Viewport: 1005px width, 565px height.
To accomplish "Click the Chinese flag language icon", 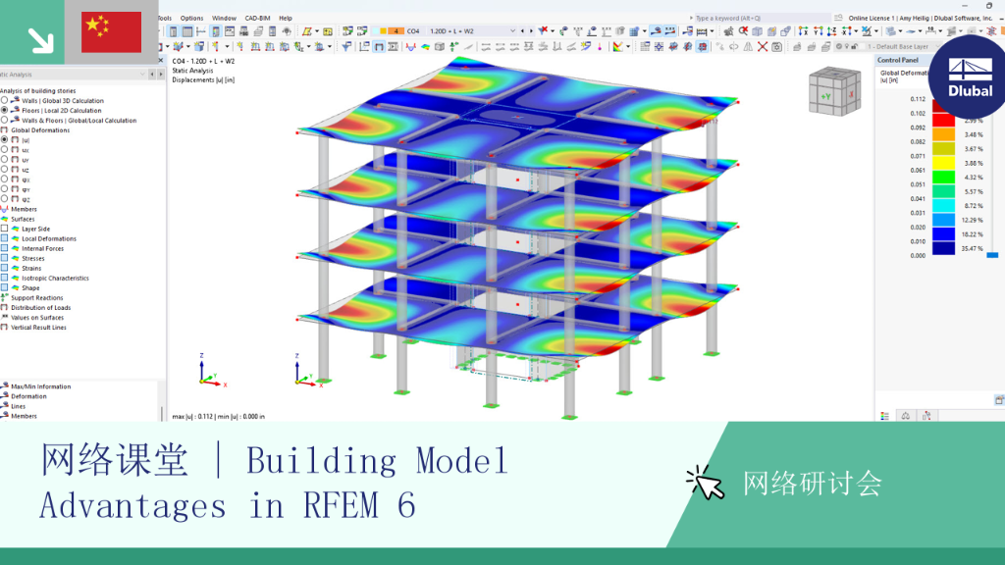I will click(112, 32).
